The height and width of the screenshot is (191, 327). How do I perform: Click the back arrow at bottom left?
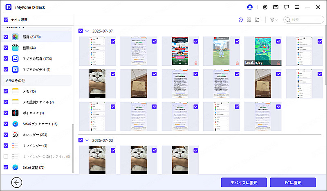pos(17,182)
